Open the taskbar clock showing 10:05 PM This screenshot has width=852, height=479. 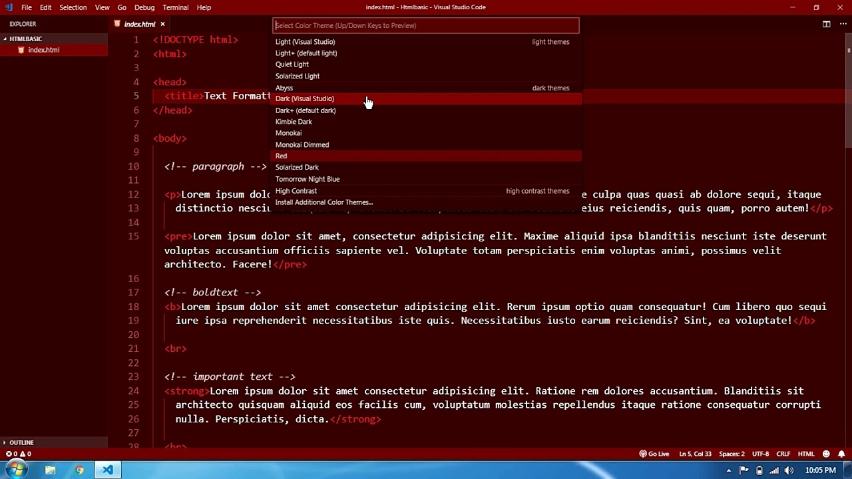coord(820,470)
